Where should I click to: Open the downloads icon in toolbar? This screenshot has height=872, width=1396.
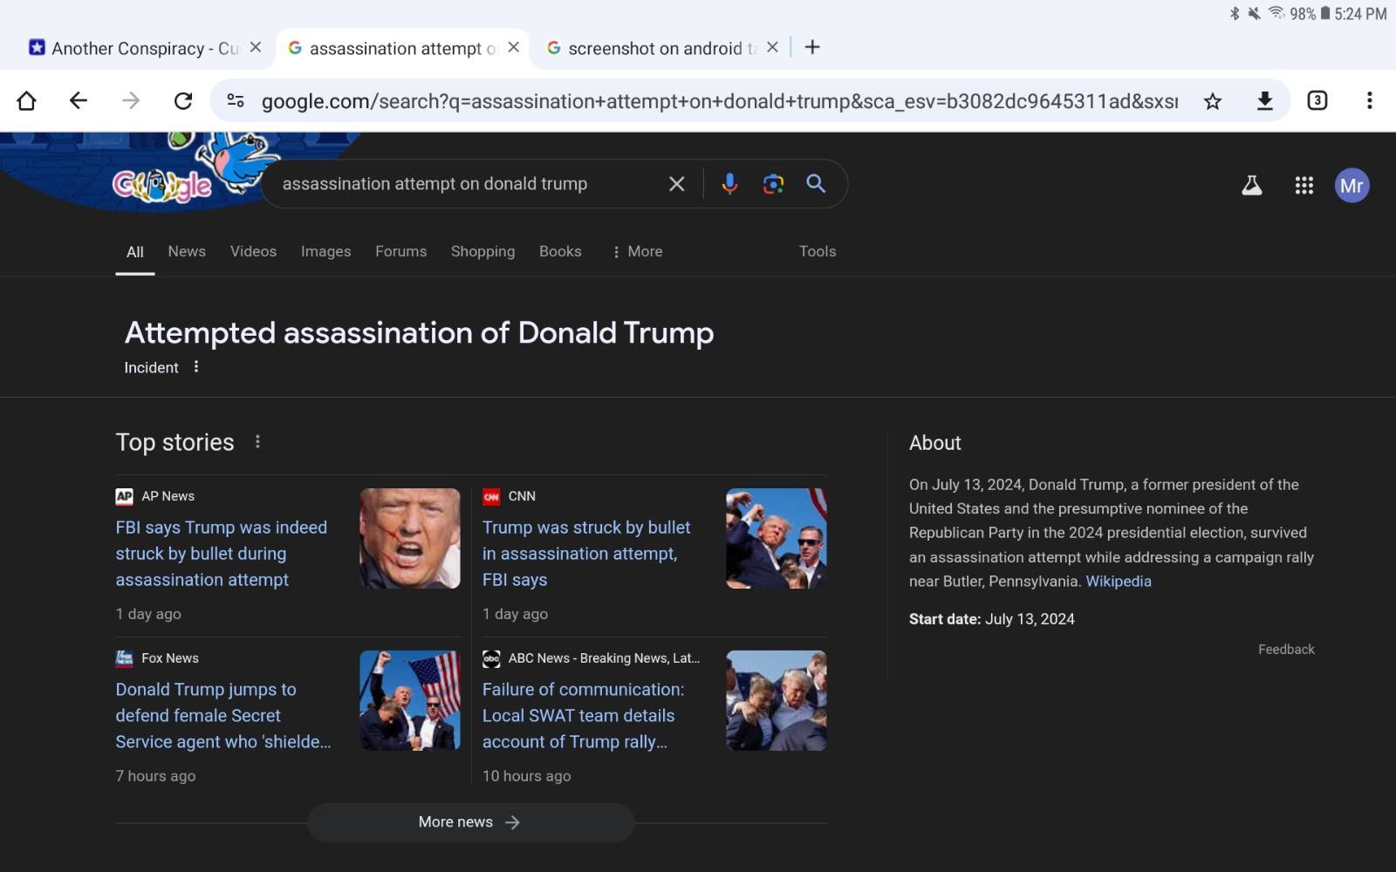tap(1264, 101)
